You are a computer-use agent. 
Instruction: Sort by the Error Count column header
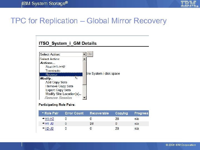74,113
